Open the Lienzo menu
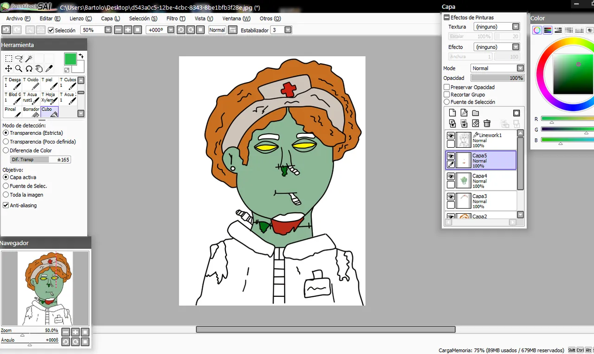Image resolution: width=594 pixels, height=354 pixels. (81, 19)
